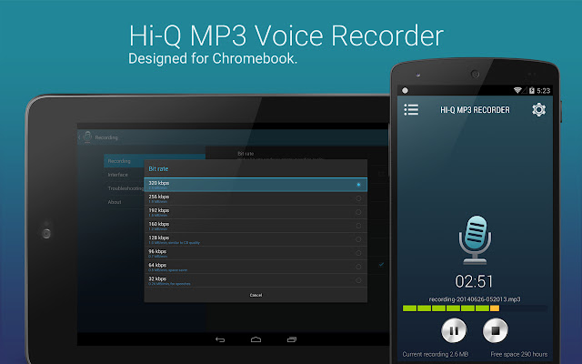Click the recording indicator dot in phone status bar
The height and width of the screenshot is (364, 582).
(405, 90)
